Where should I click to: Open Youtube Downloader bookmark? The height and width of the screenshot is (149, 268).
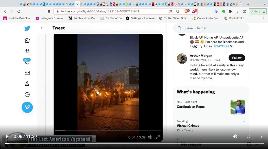18,18
